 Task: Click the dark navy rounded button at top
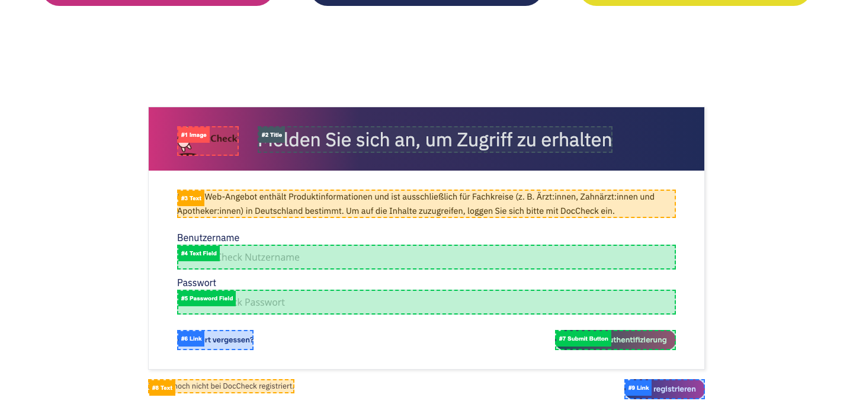pyautogui.click(x=425, y=2)
